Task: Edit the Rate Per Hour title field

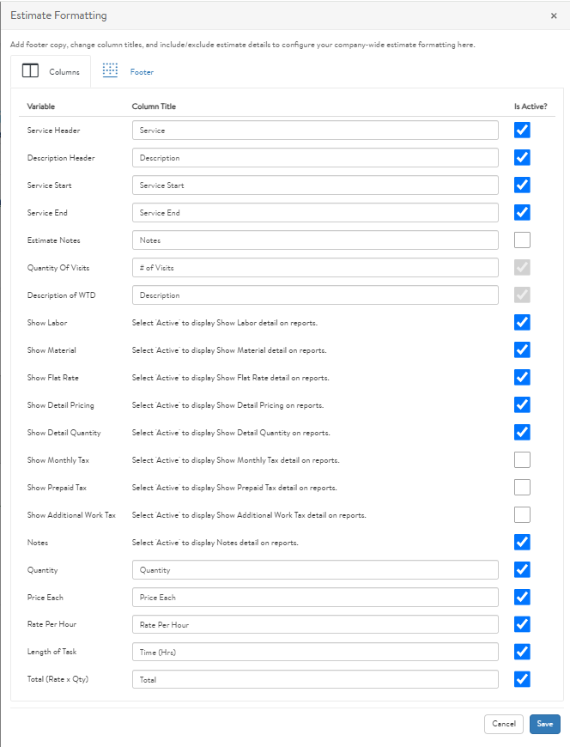Action: 315,624
